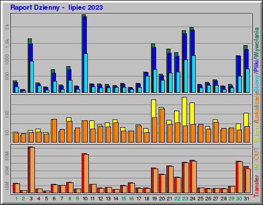Select day label 31 on the x-axis
263x205 pixels.
[x=246, y=199]
